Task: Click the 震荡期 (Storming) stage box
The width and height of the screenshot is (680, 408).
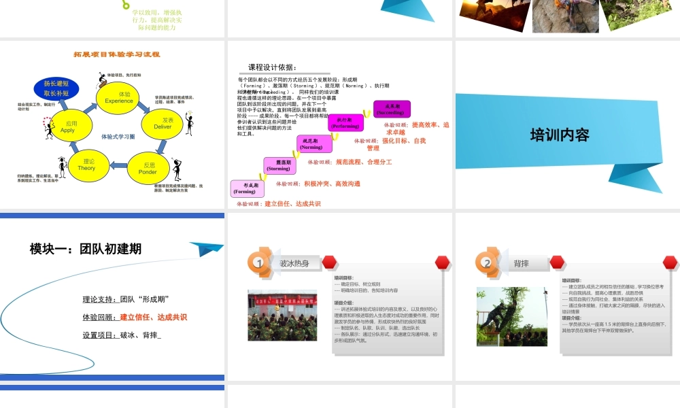Action: 279,166
